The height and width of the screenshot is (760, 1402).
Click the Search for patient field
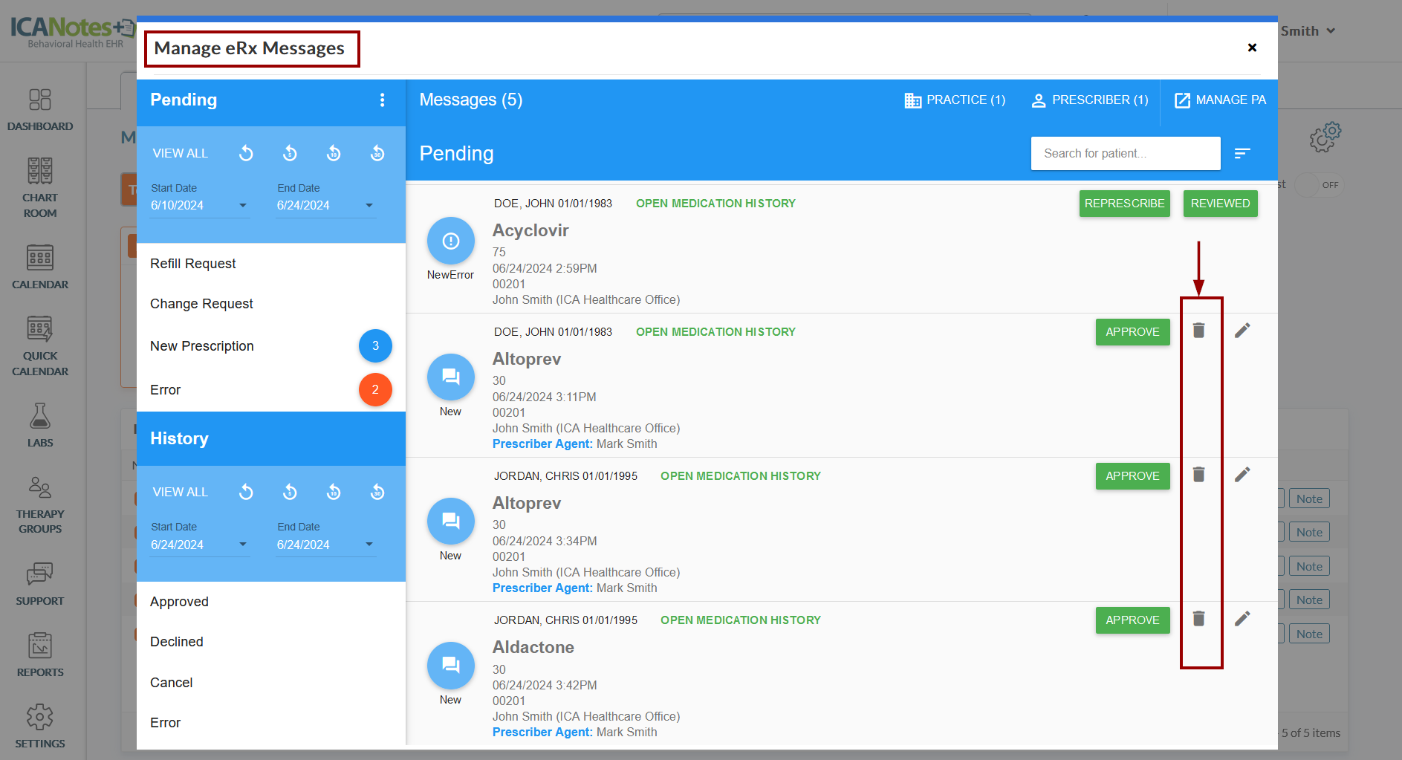point(1124,153)
